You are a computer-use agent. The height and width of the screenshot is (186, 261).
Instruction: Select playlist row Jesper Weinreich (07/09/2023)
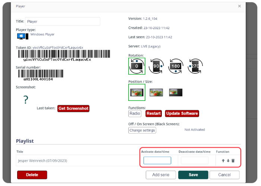[x=78, y=161]
